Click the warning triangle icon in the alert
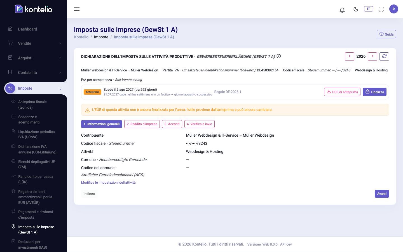 click(x=87, y=110)
